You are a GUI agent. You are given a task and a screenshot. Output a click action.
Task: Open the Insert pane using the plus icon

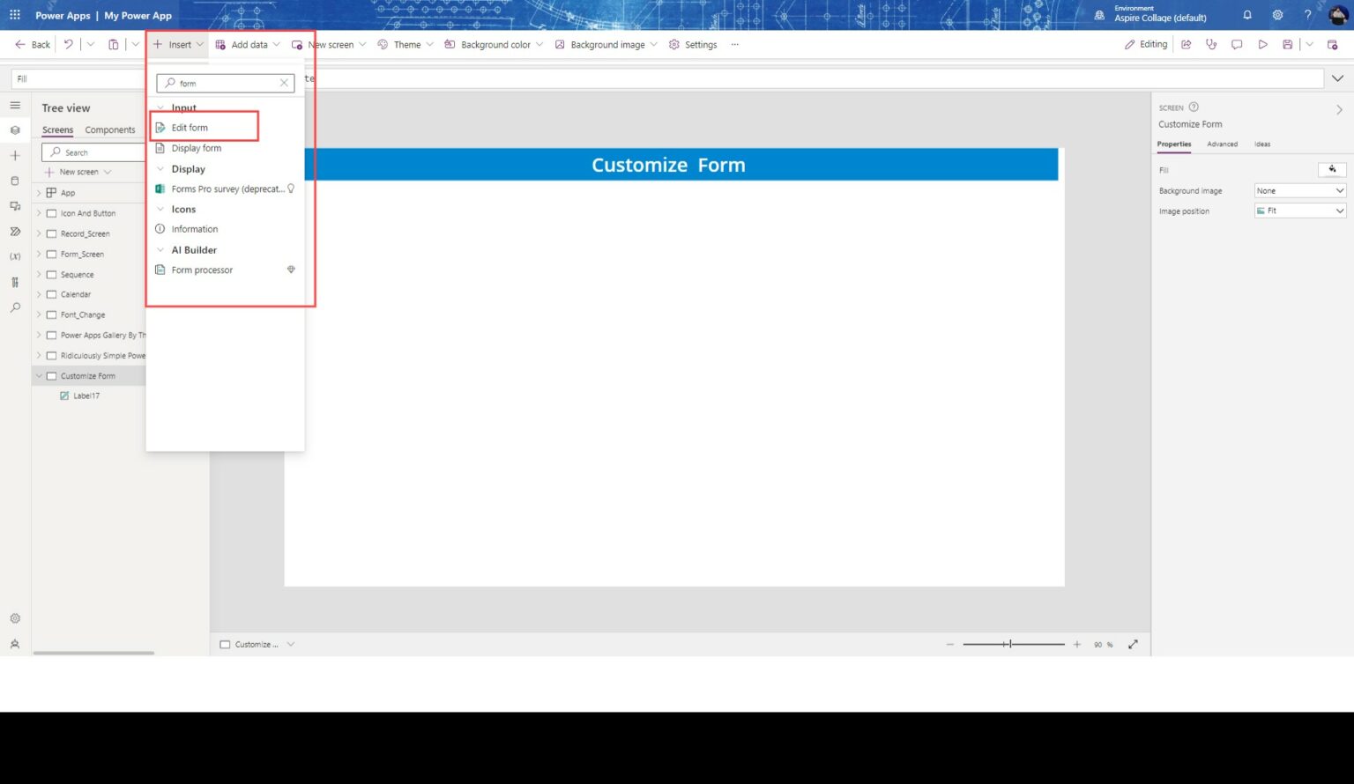pos(15,155)
